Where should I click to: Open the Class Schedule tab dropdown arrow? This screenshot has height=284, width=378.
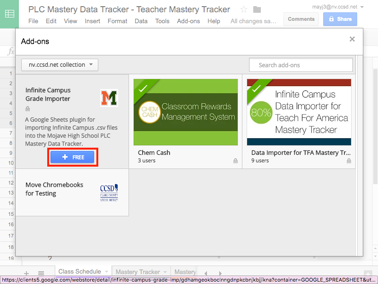tap(106, 272)
